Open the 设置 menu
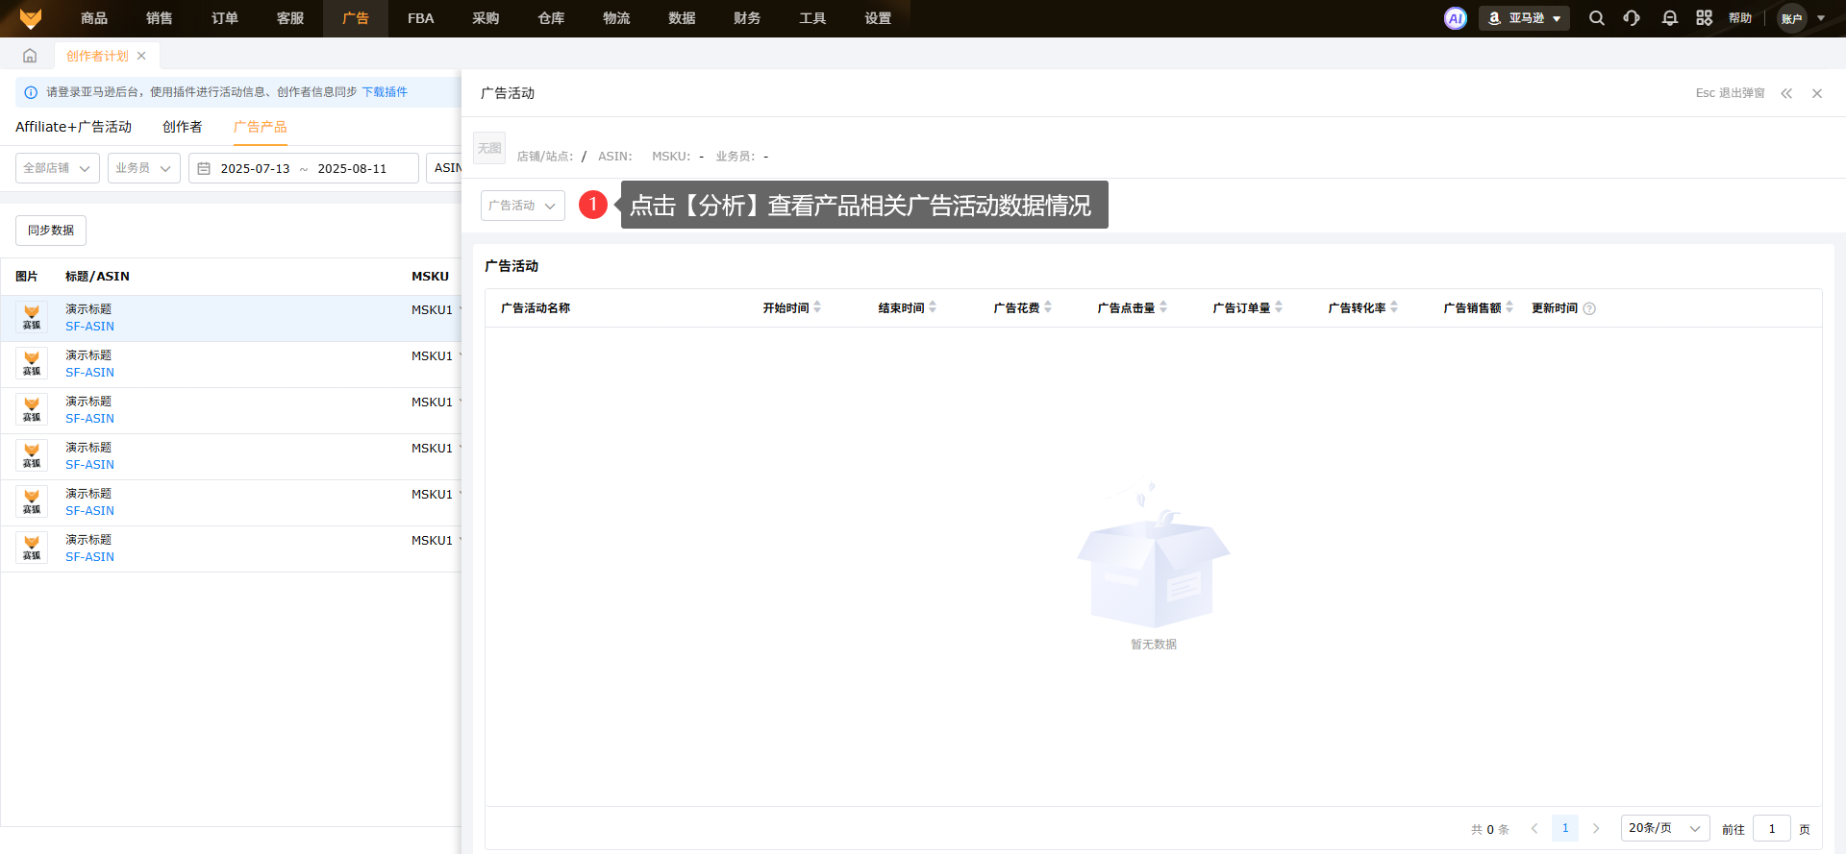1846x854 pixels. [879, 18]
